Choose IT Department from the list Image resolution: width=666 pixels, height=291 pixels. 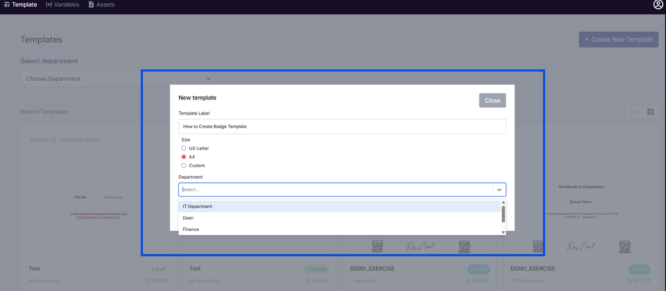340,206
